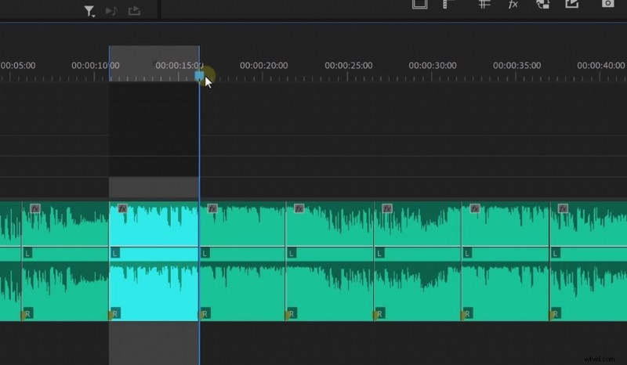The height and width of the screenshot is (365, 627).
Task: Select the audio clip starting after 00:00:30:00
Action: click(x=506, y=261)
